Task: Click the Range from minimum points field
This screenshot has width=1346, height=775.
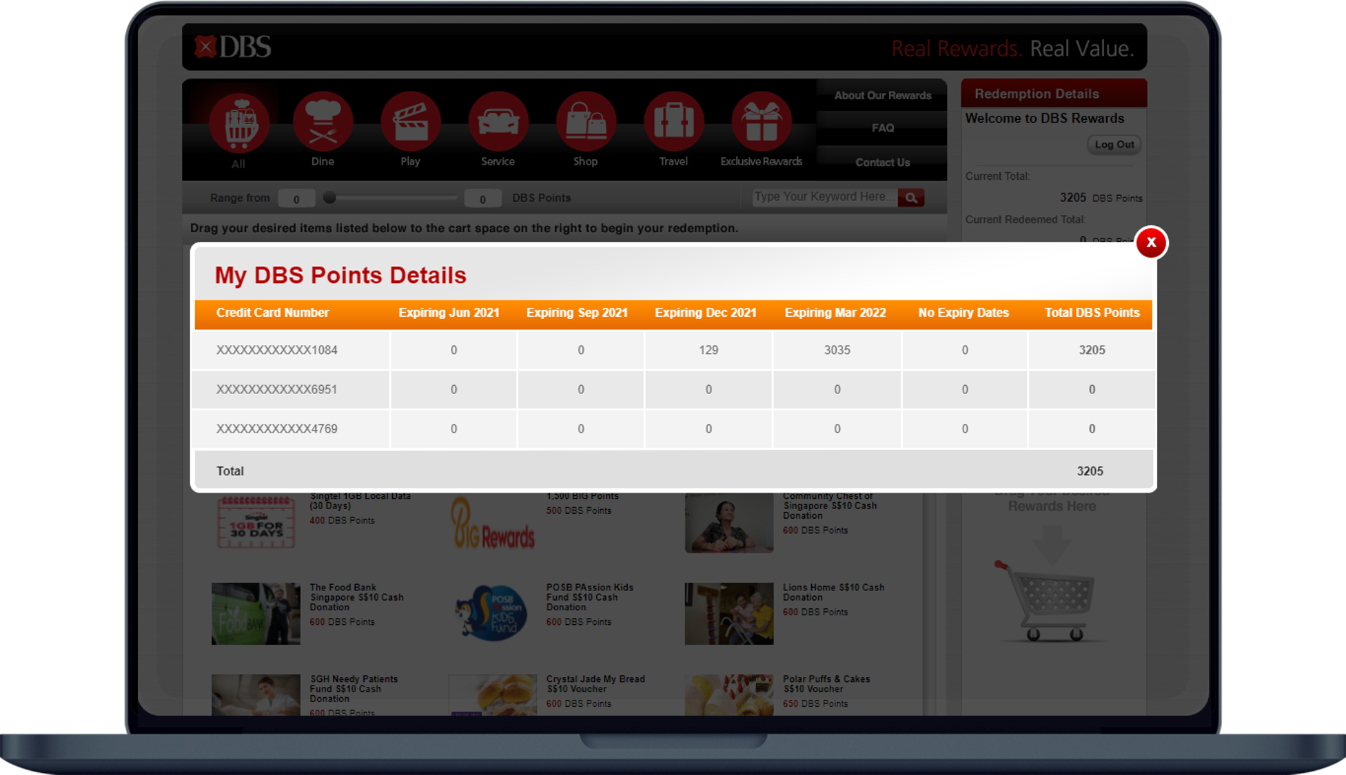Action: point(296,199)
